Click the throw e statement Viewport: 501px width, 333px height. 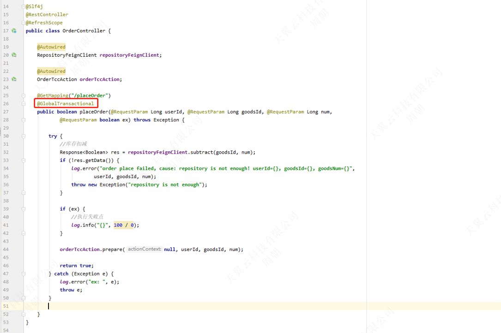point(71,290)
